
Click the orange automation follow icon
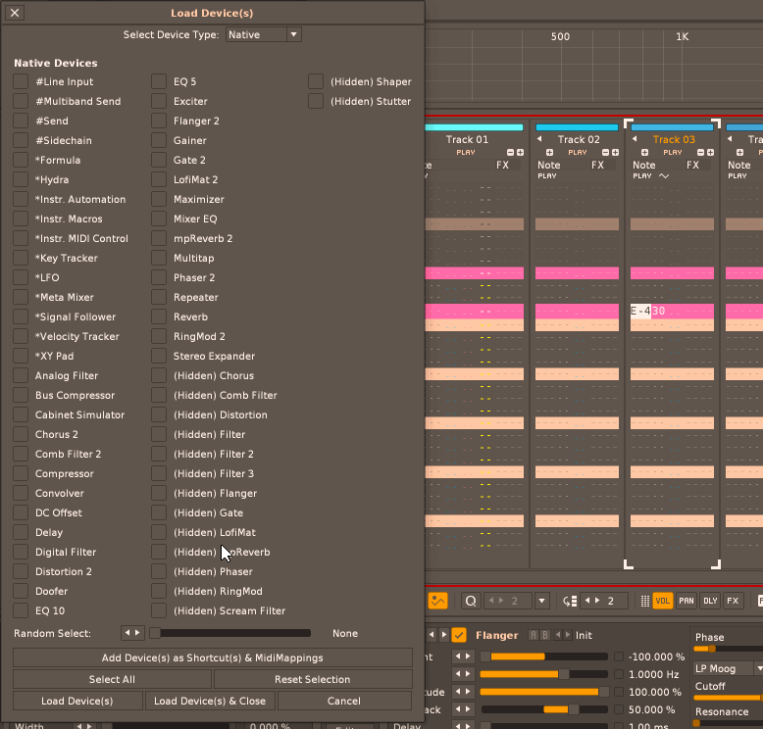[437, 601]
